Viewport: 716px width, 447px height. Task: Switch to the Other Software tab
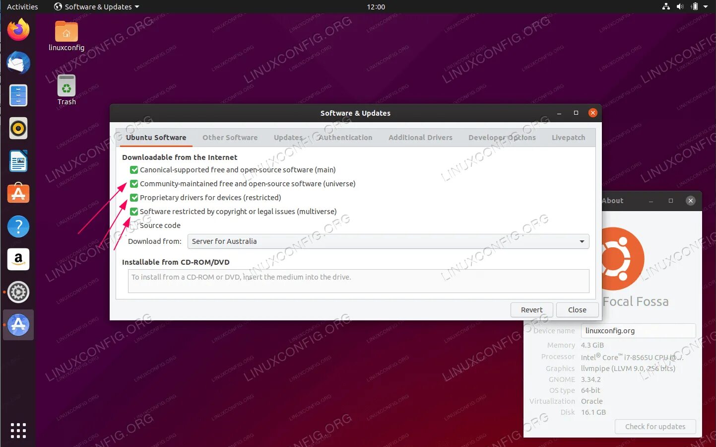tap(230, 138)
